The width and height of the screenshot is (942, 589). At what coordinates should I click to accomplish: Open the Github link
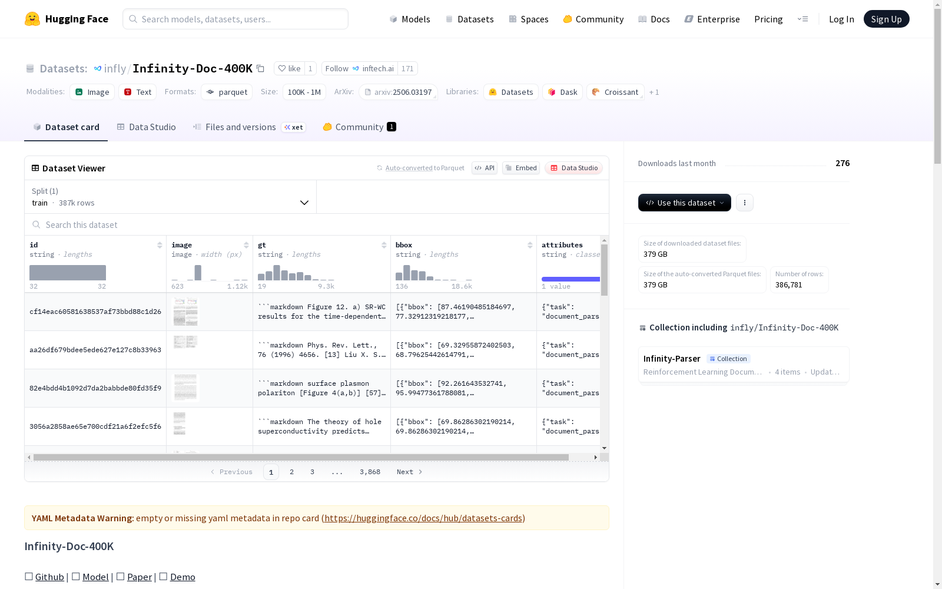[49, 577]
